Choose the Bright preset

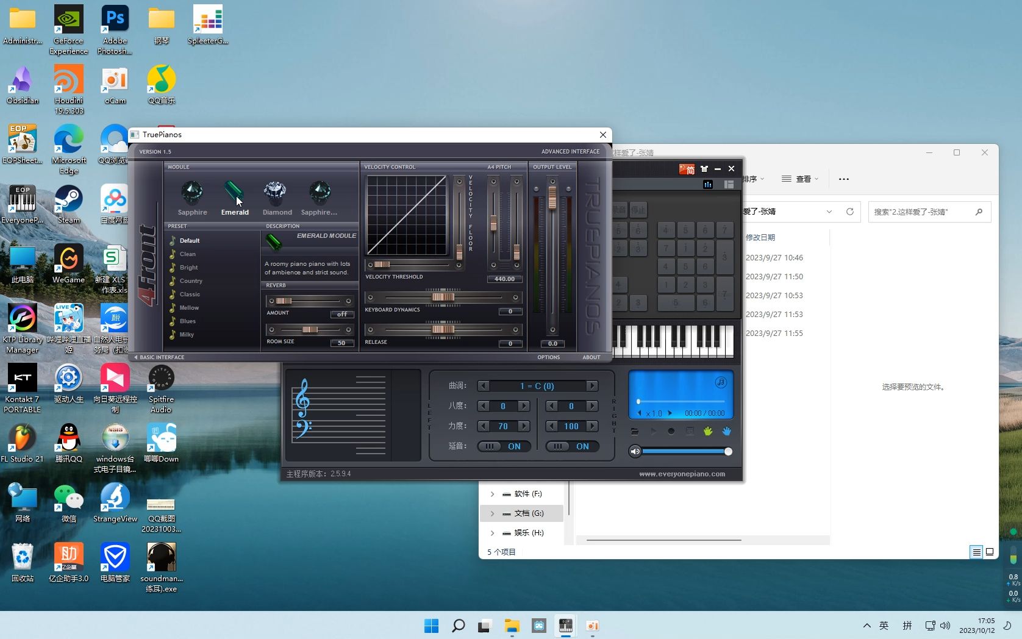pos(189,268)
